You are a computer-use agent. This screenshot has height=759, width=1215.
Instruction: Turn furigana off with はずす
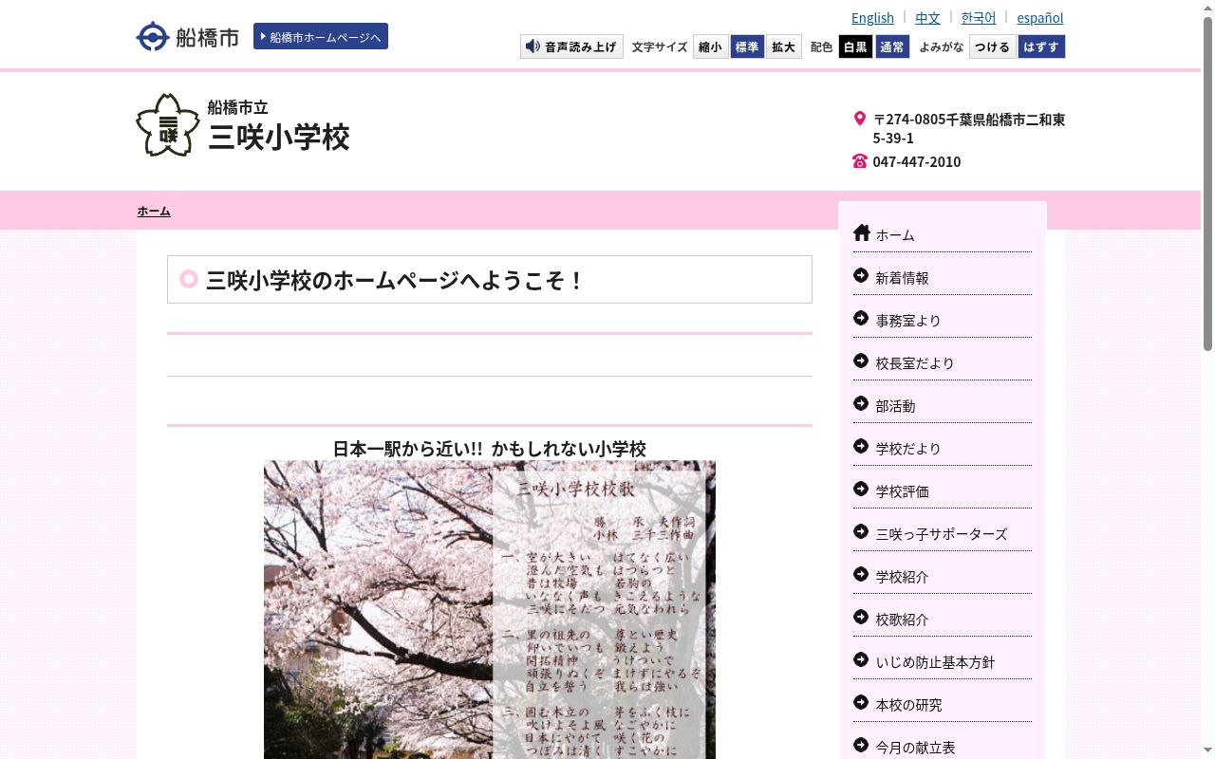point(1041,46)
